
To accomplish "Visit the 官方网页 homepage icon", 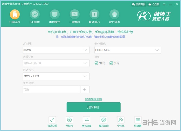I will coord(114,14).
